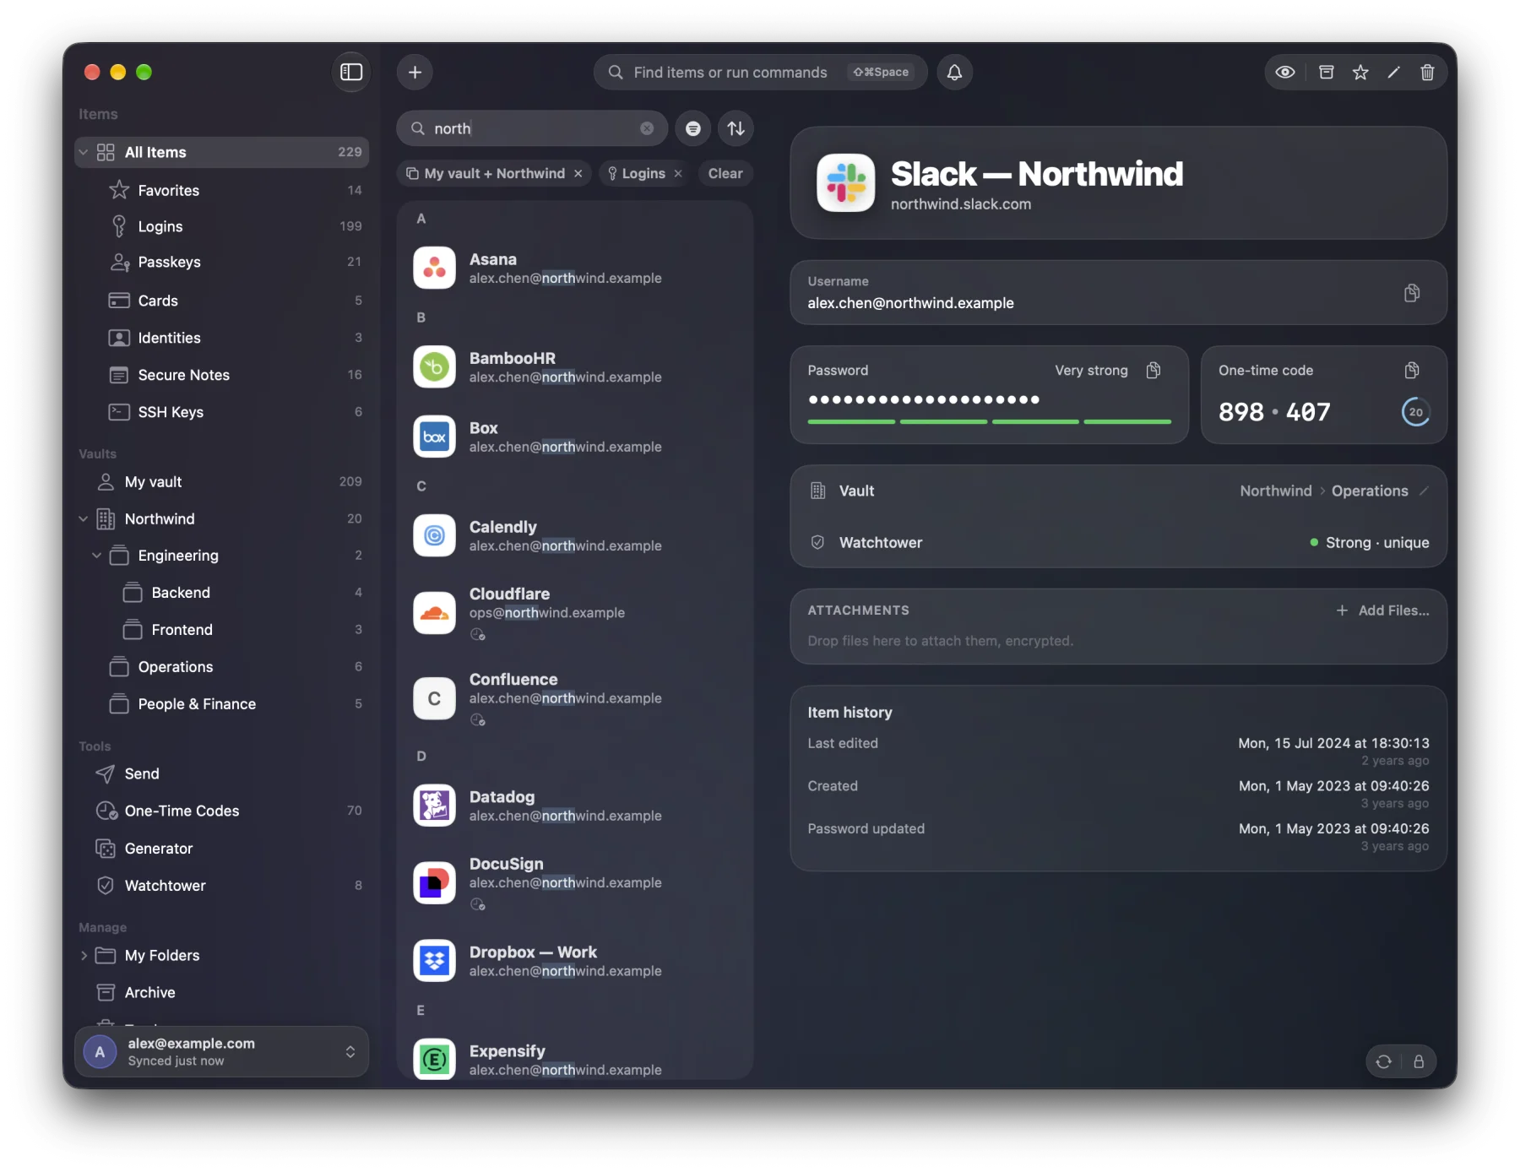The height and width of the screenshot is (1172, 1520).
Task: Archive item using the archive box icon
Action: pos(1327,73)
